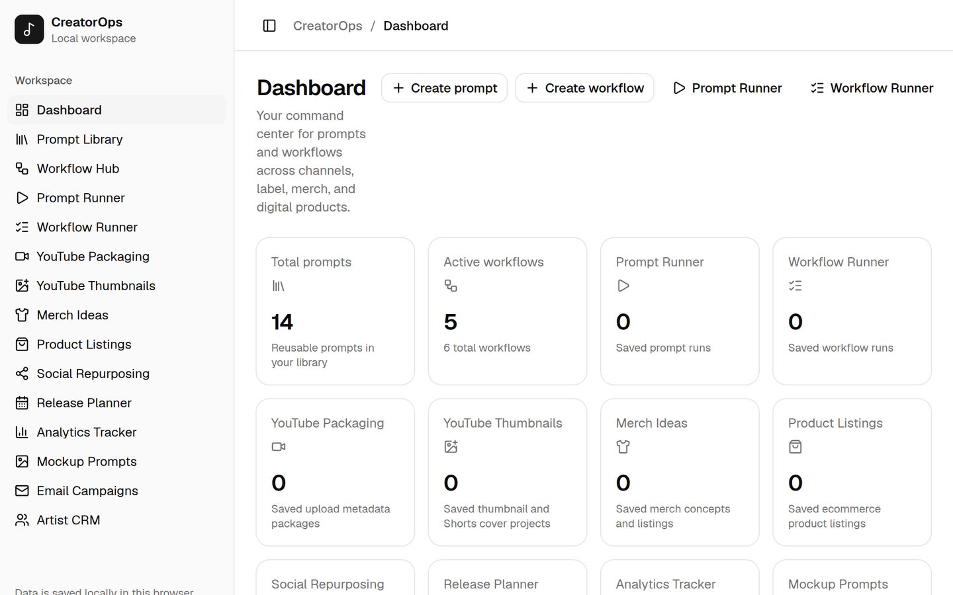Viewport: 953px width, 595px height.
Task: Click the Release Planner card title
Action: (491, 584)
